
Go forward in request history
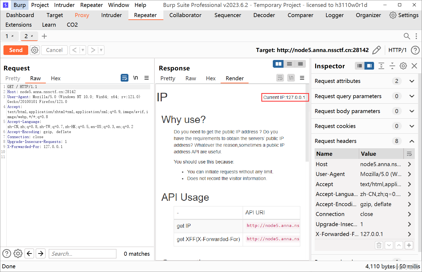click(93, 50)
